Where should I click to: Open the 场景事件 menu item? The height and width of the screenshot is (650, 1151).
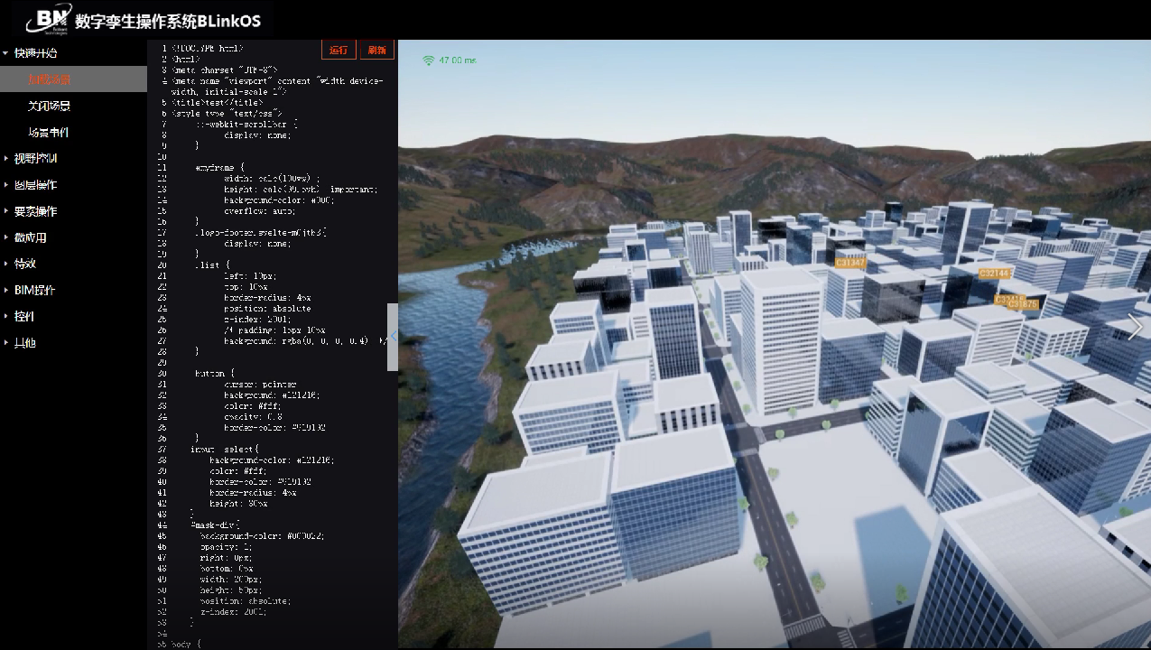tap(49, 133)
